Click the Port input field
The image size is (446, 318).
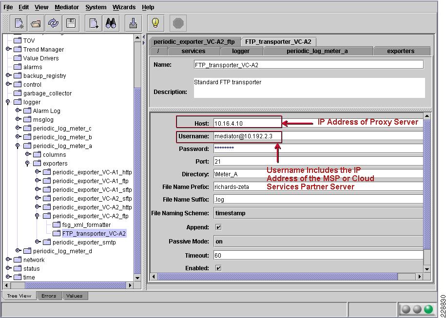point(318,161)
